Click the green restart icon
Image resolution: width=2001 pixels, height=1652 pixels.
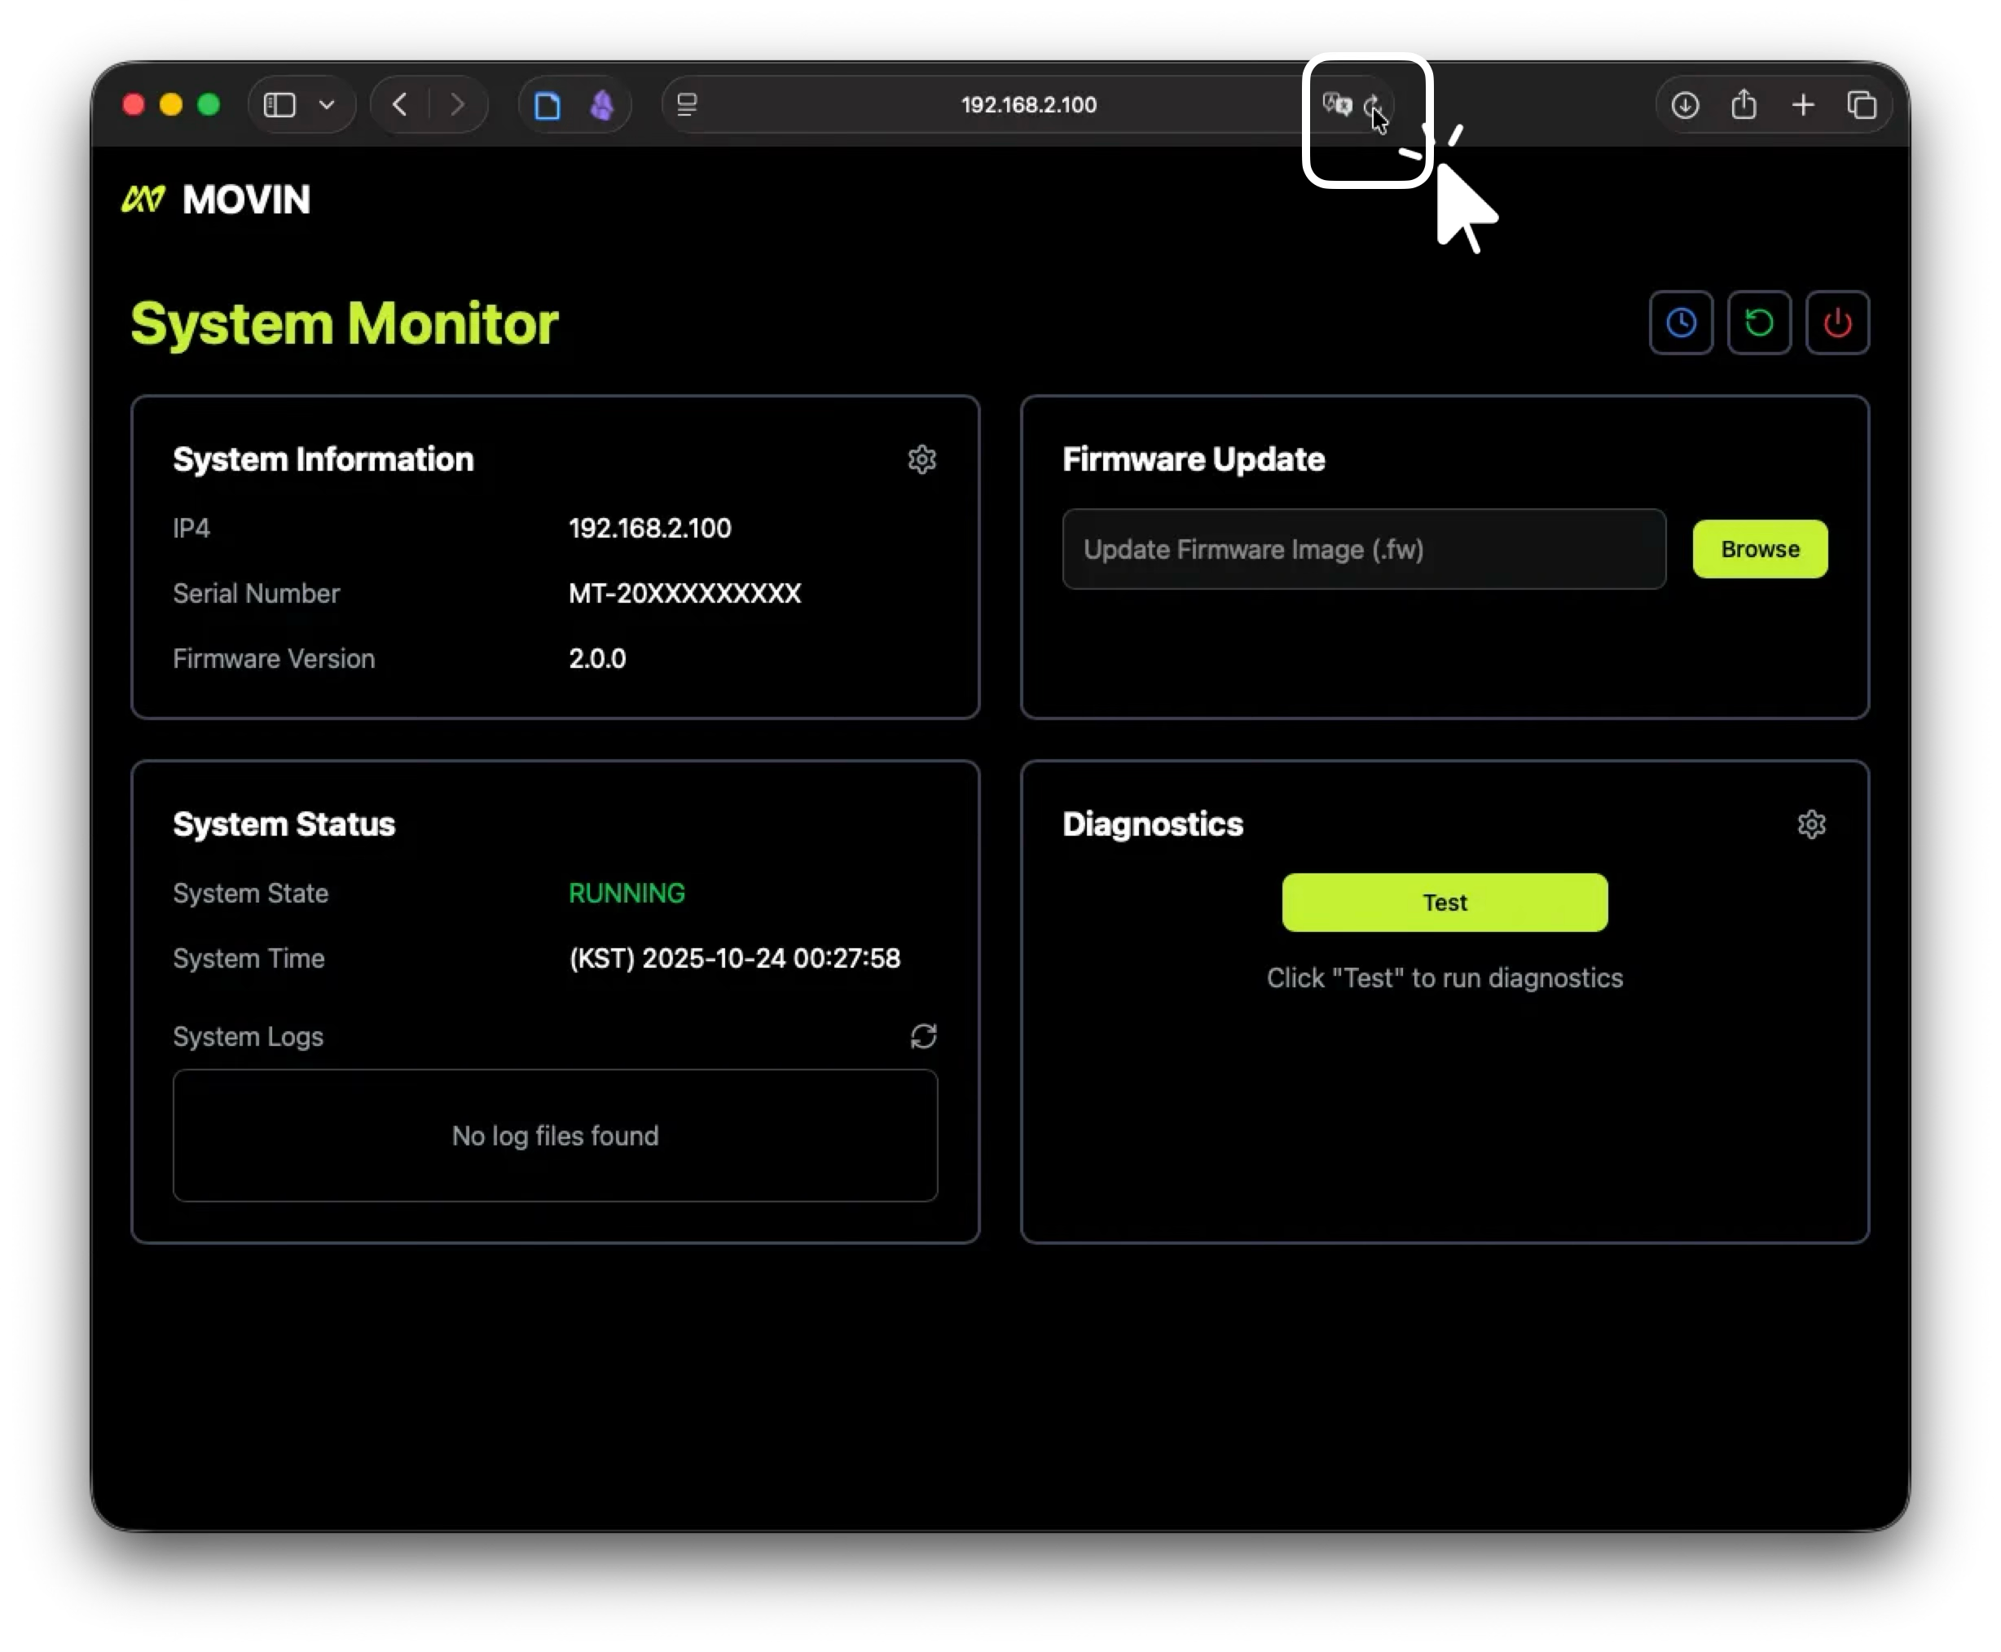point(1758,323)
